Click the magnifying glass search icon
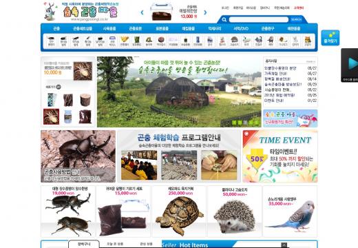Viewport: 358px width, 248px height. (x=224, y=20)
